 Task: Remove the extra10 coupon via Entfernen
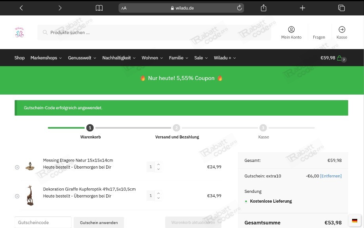click(331, 176)
